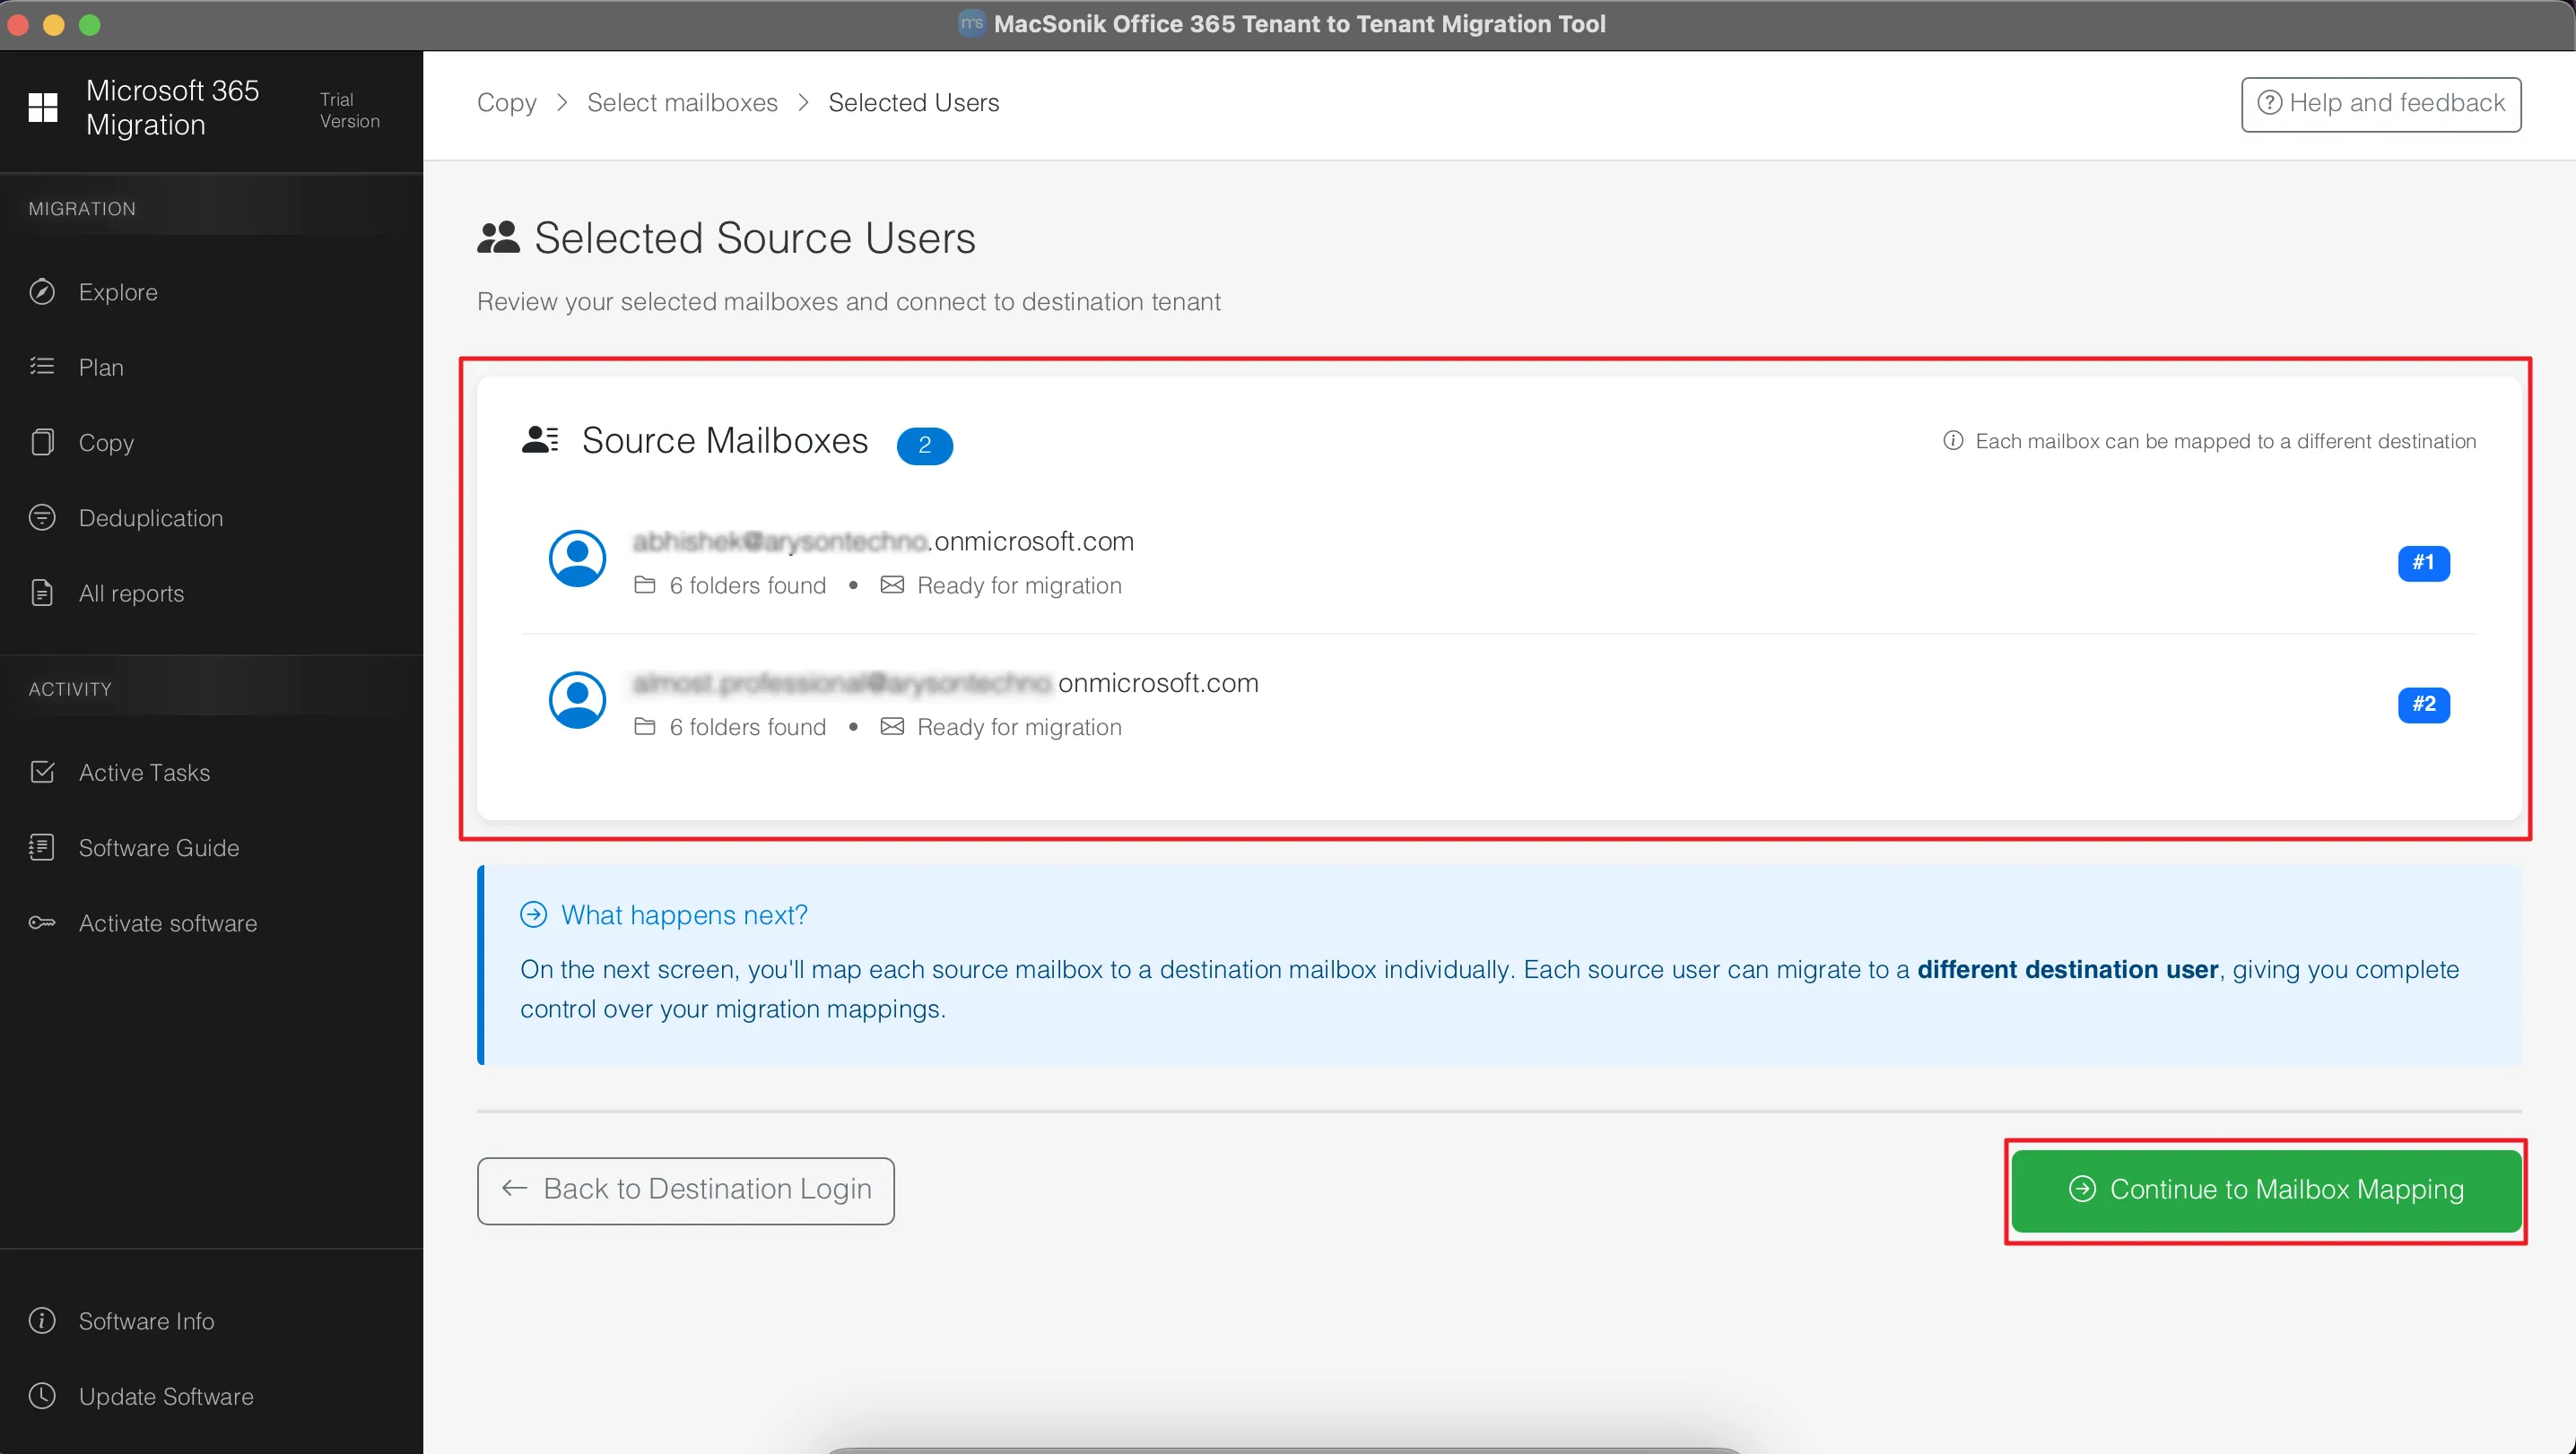This screenshot has width=2576, height=1454.
Task: Click the avatar of mailbox #1
Action: (577, 558)
